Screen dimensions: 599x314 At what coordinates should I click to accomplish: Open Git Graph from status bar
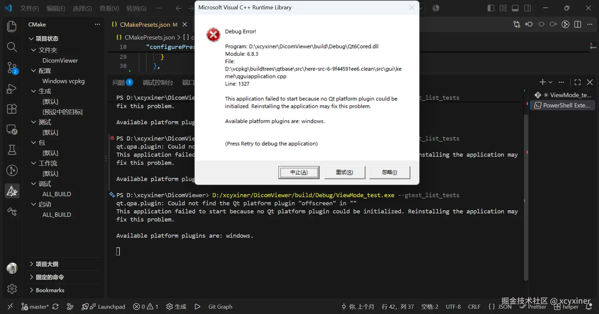point(220,307)
